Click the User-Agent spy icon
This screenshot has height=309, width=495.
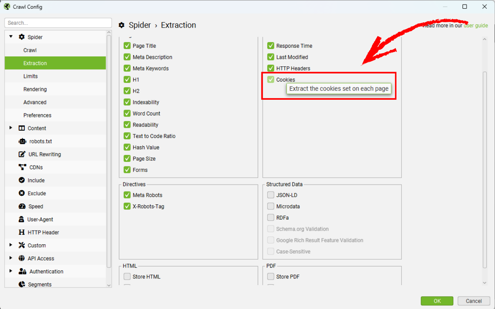pos(21,220)
